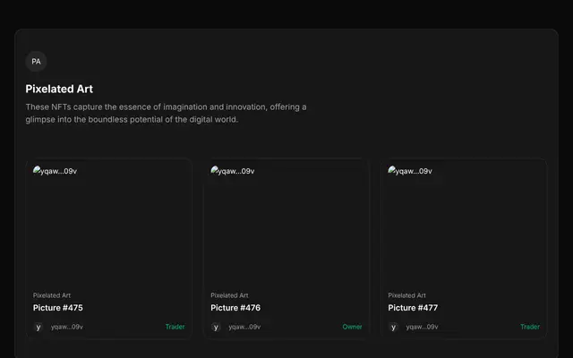Screen dimensions: 573x358
Task: Open the Pixelated Art collection title
Action: pyautogui.click(x=59, y=89)
